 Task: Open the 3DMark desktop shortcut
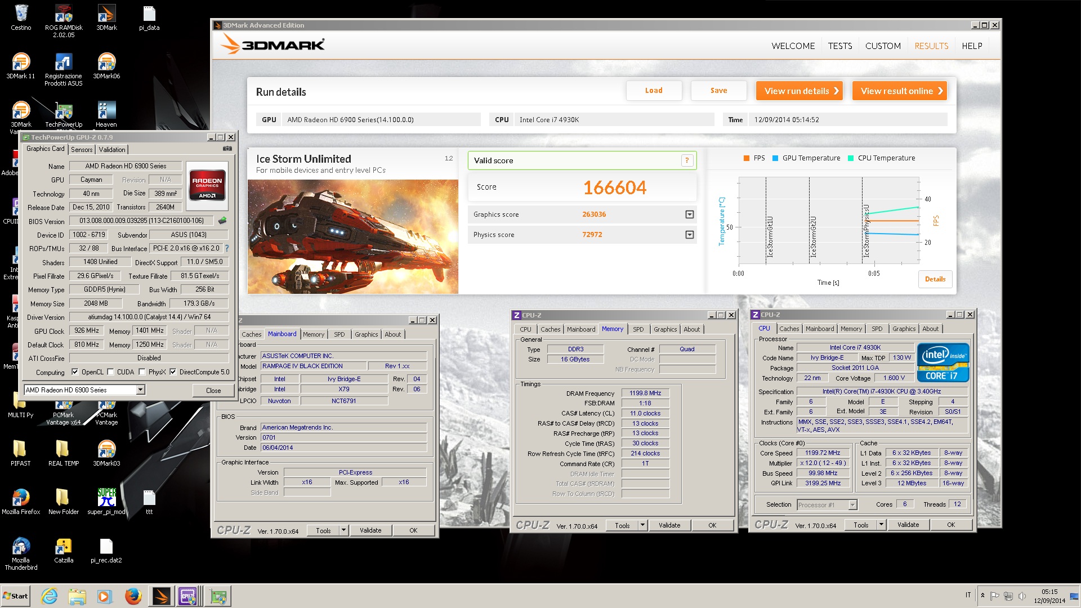(x=106, y=17)
